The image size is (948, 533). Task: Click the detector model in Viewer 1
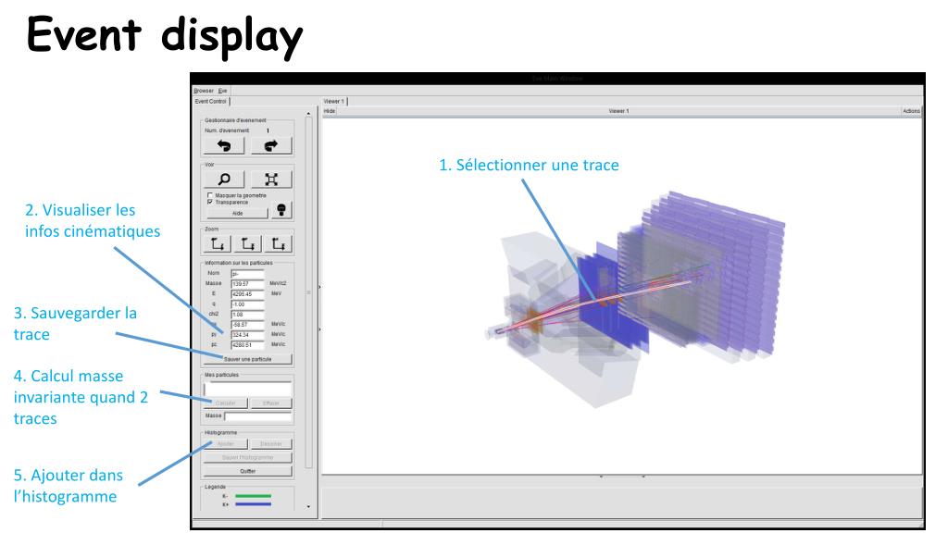635,299
